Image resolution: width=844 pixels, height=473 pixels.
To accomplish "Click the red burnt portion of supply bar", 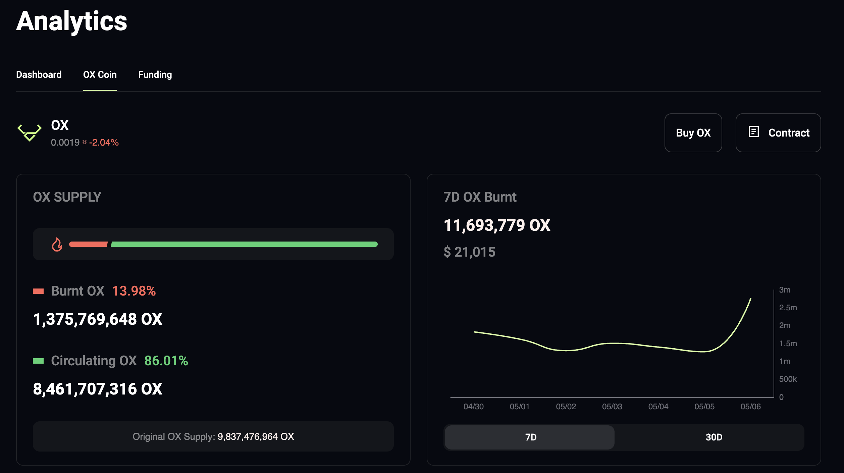I will point(89,244).
